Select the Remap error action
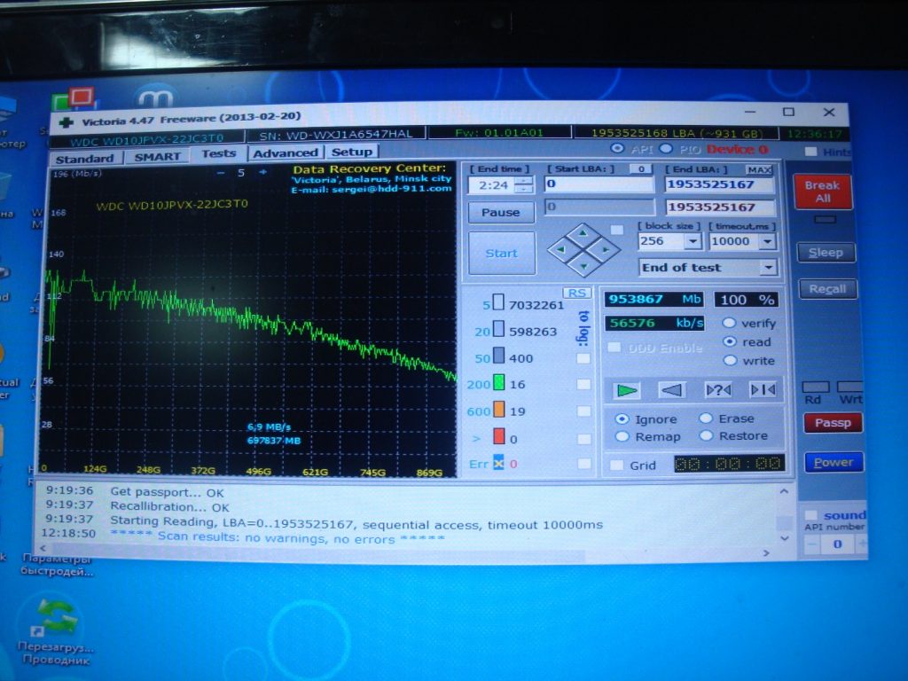This screenshot has width=908, height=681. 622,436
